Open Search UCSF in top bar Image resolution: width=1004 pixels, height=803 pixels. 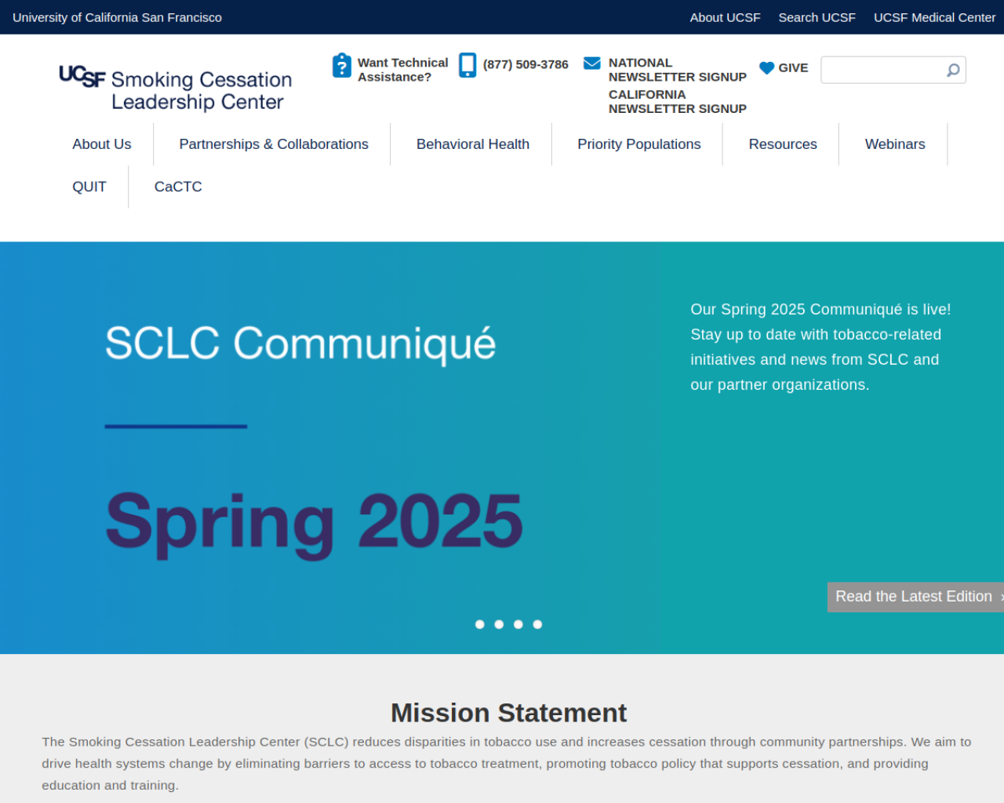tap(817, 17)
